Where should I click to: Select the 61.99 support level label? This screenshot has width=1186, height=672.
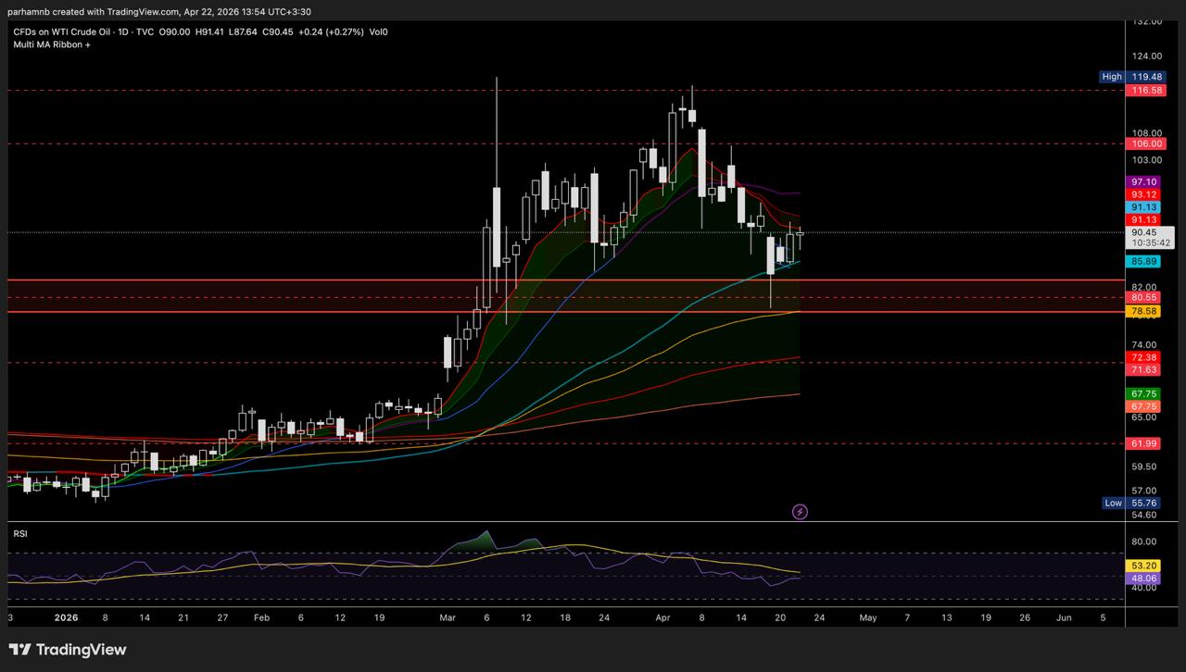point(1144,443)
